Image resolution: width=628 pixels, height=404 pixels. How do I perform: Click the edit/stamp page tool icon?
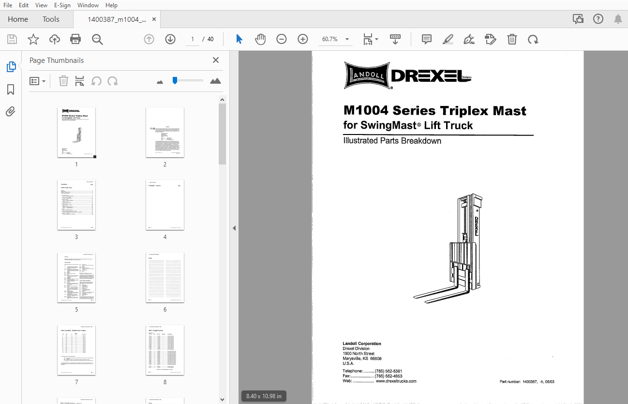[491, 39]
